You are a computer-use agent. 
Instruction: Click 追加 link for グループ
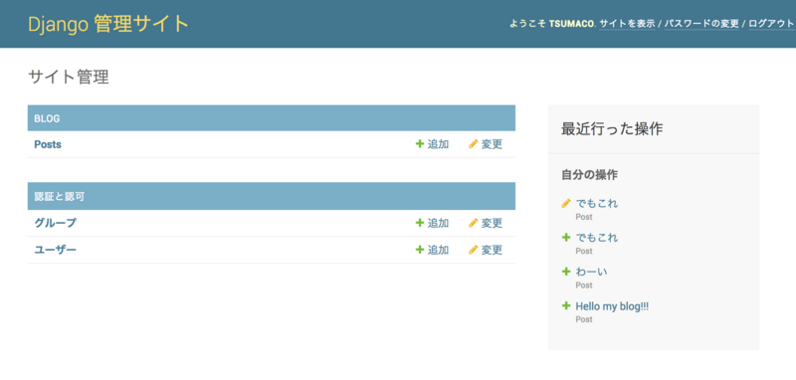tap(438, 223)
